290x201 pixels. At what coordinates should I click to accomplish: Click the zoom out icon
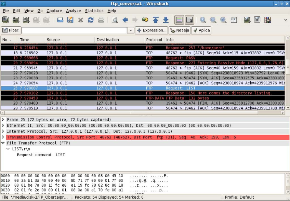tap(213, 20)
